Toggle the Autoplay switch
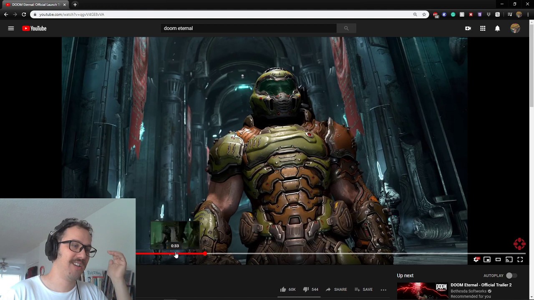 pyautogui.click(x=511, y=275)
